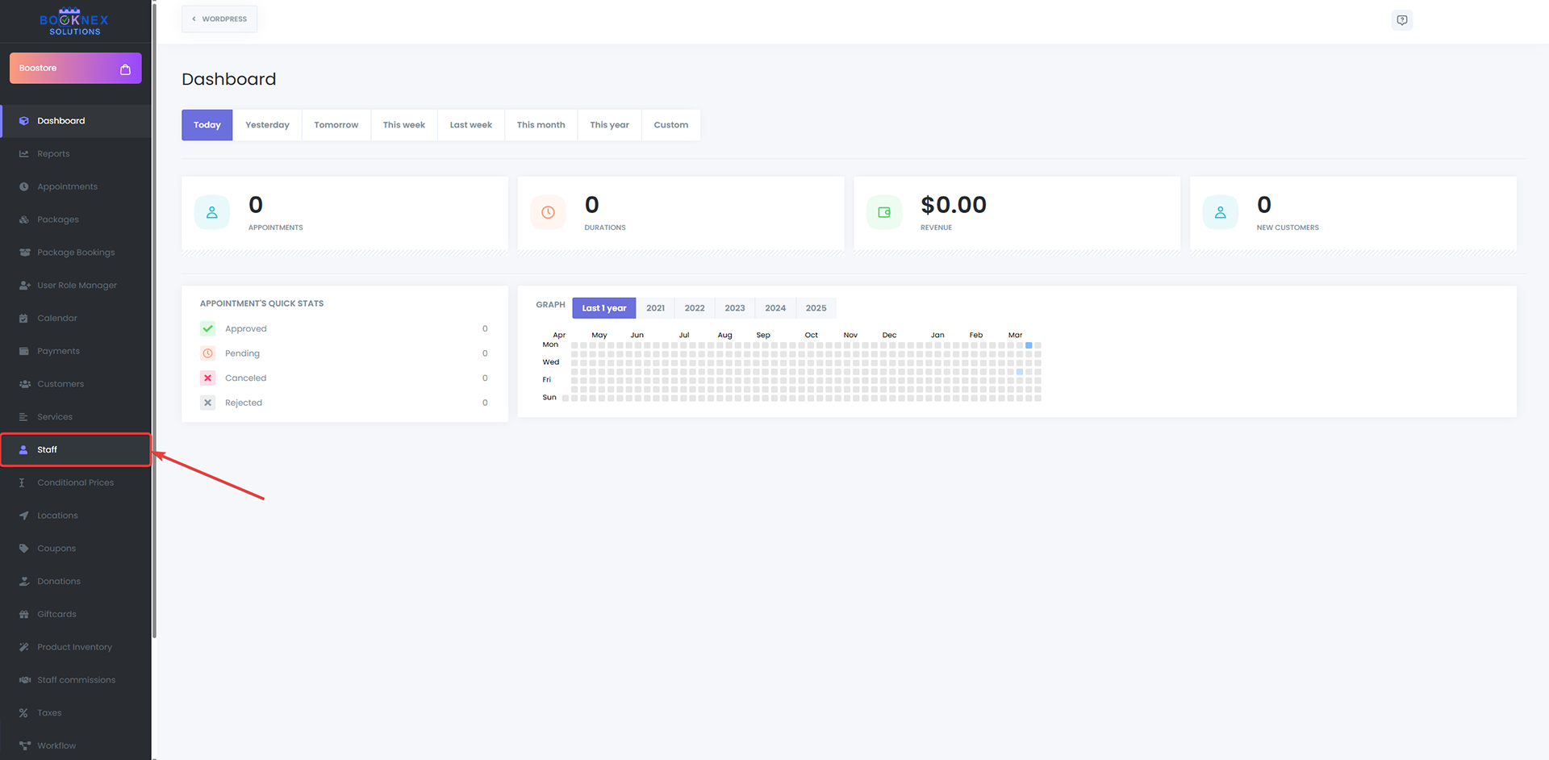Click the Boostore shopping bag icon

[x=125, y=69]
